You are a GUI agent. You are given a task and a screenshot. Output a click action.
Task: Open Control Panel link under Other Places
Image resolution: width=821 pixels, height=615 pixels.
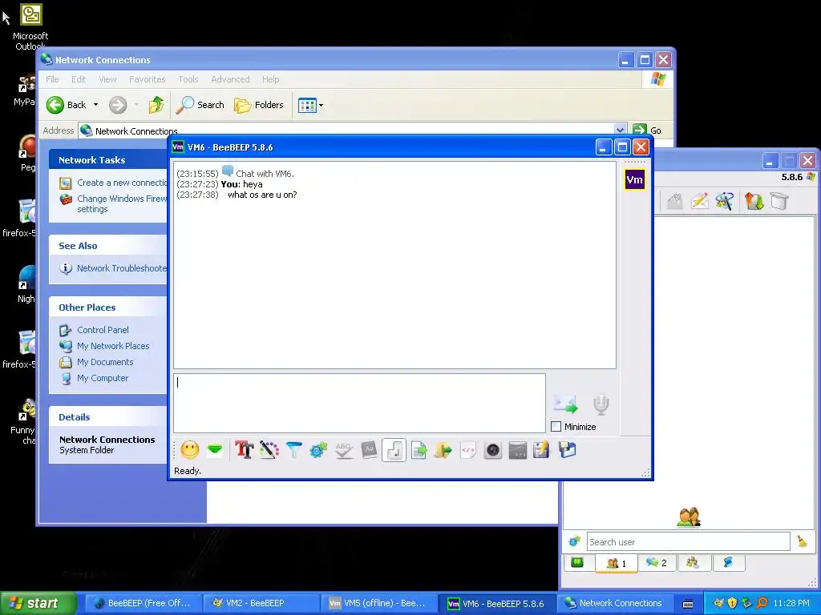click(103, 330)
